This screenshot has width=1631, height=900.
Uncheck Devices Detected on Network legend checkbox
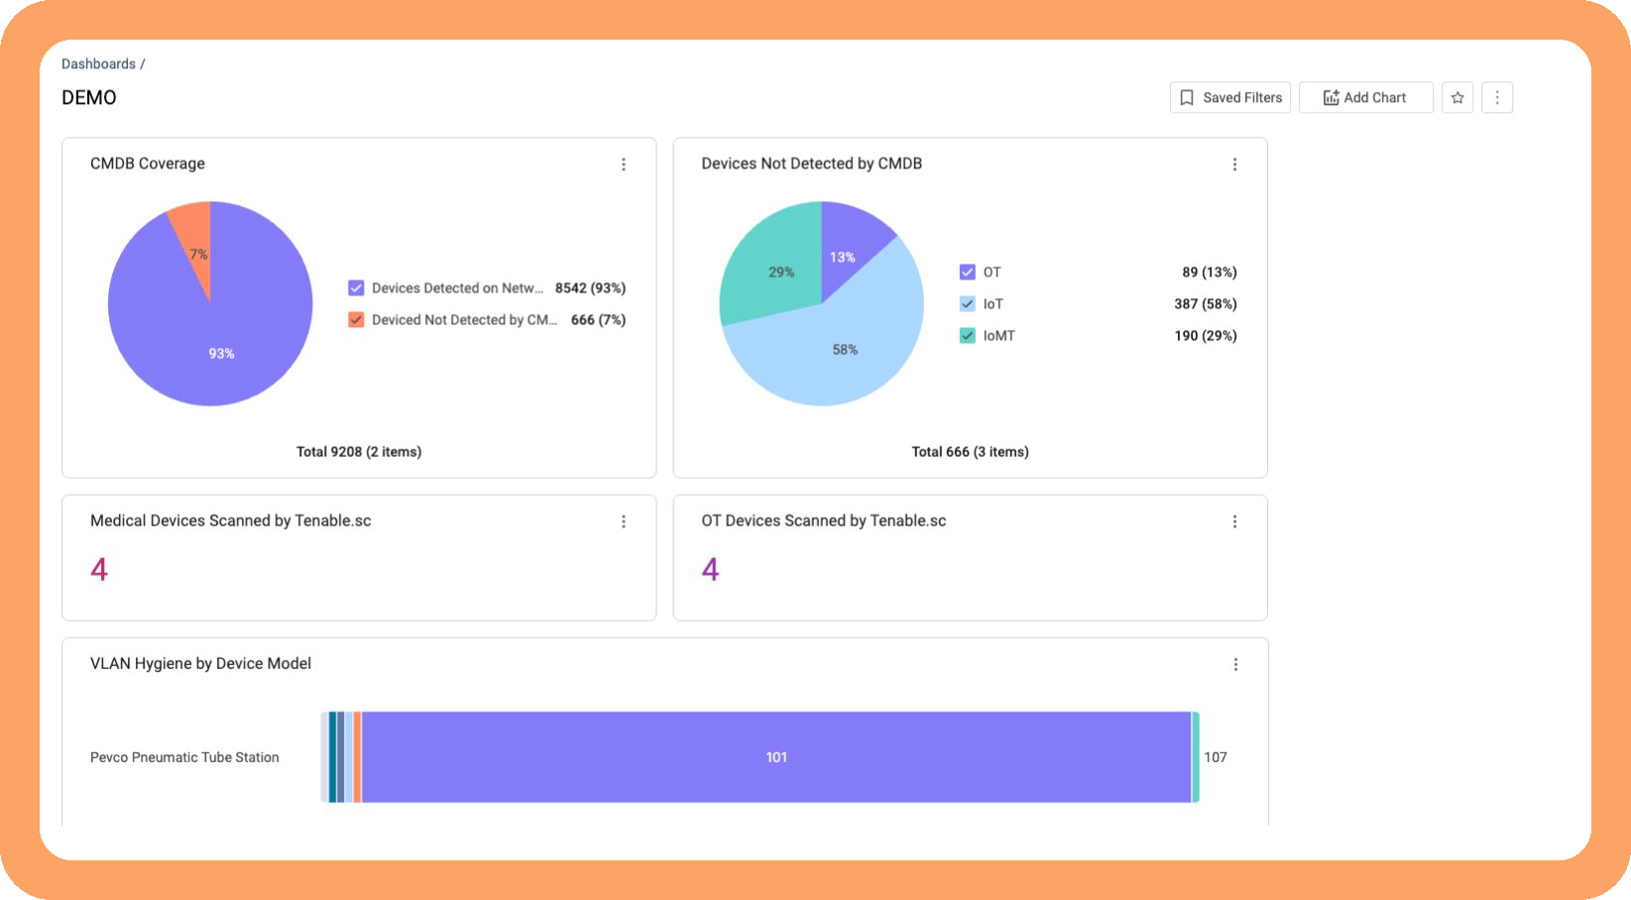[x=356, y=288]
